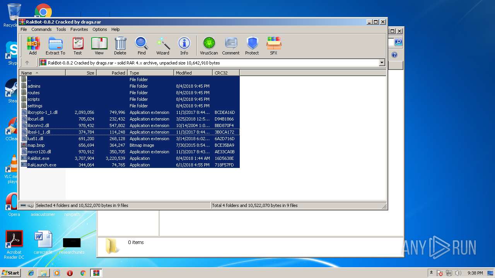Open the View file tool
This screenshot has width=495, height=278.
pos(99,46)
